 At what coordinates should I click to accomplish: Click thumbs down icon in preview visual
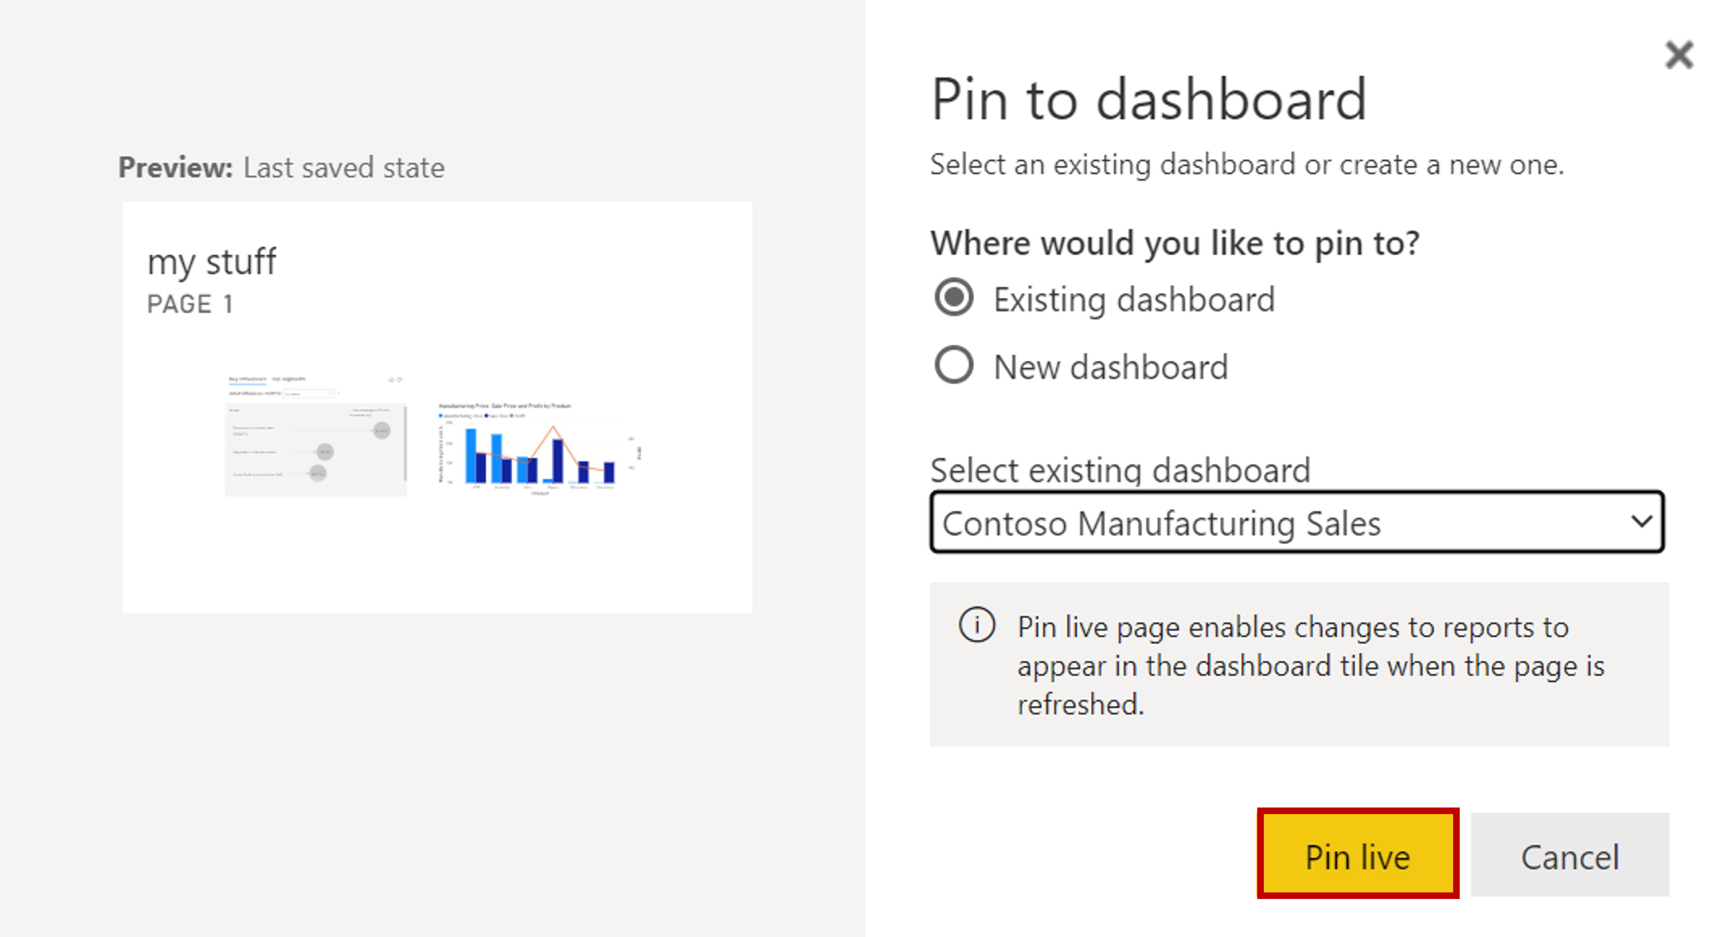(400, 379)
